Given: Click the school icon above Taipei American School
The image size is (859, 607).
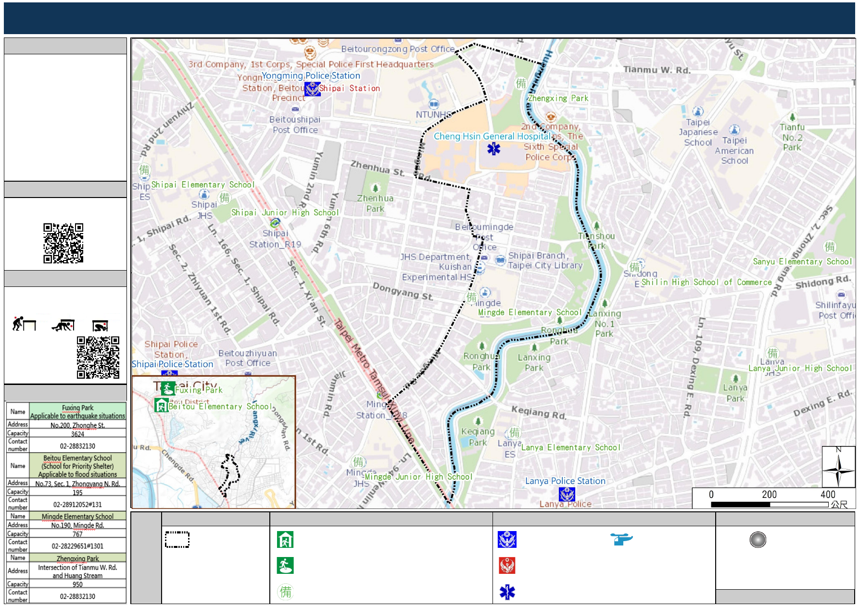Looking at the screenshot, I should click(734, 130).
